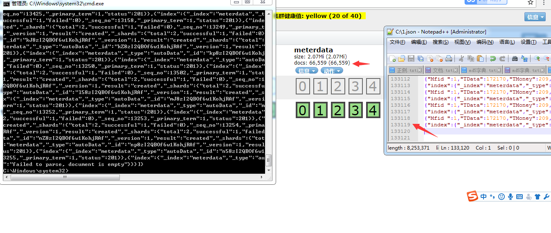Toggle Sogou Chinese/English mode button
This screenshot has height=233, width=551.
pyautogui.click(x=484, y=197)
